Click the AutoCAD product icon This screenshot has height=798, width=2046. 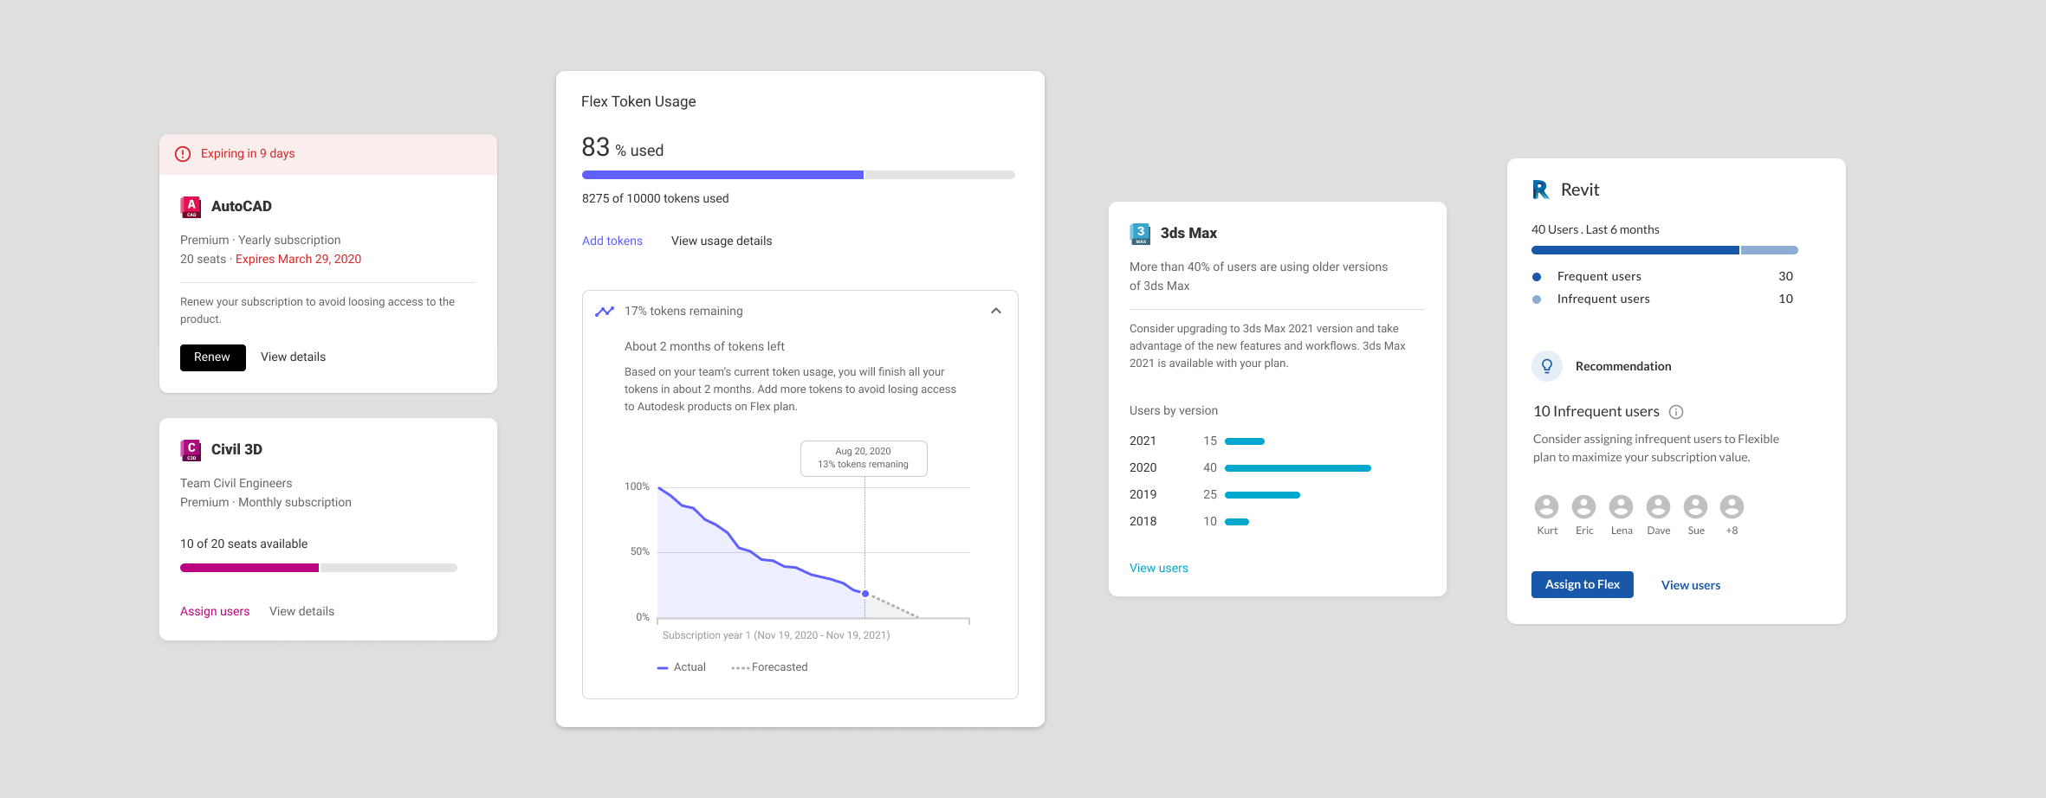(191, 207)
